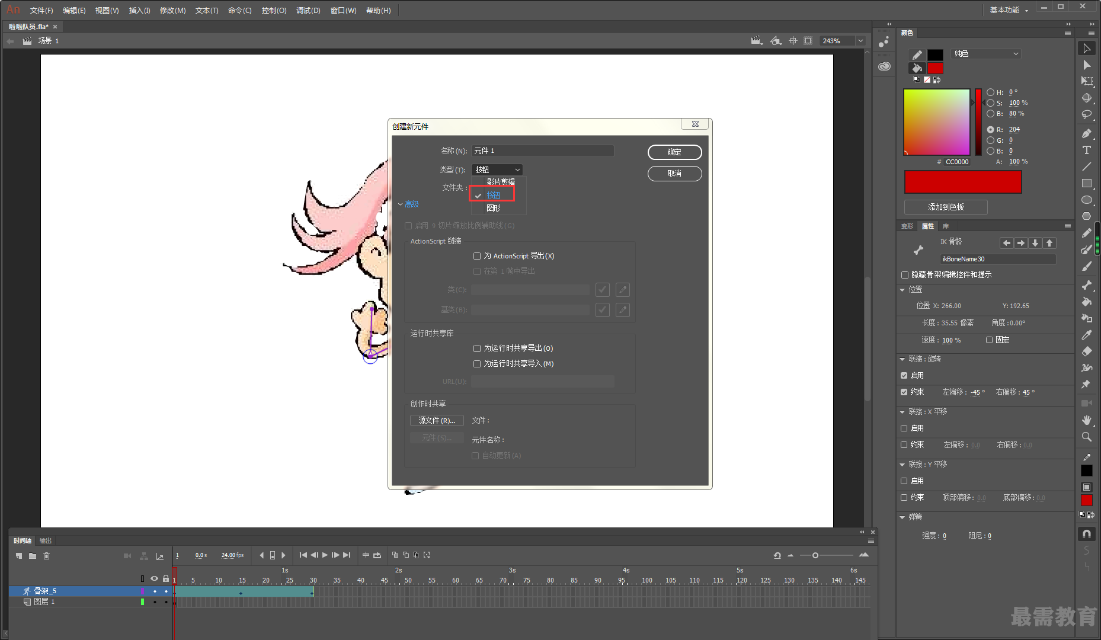
Task: Open the Modify menu
Action: [173, 11]
